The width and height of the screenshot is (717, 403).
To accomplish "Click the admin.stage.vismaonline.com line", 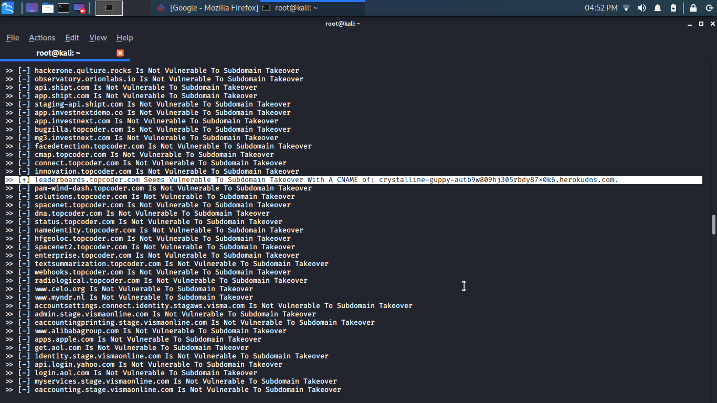I will 161,314.
